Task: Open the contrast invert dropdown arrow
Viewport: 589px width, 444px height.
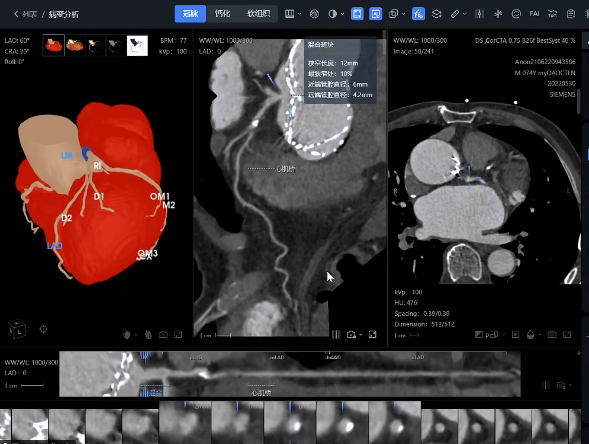Action: pyautogui.click(x=343, y=14)
